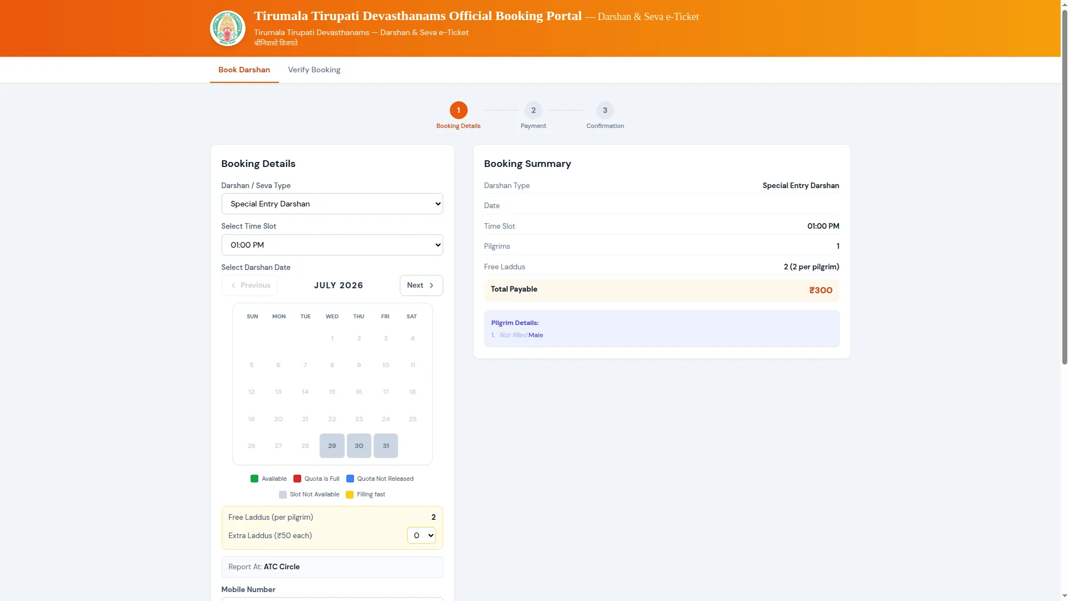Click the 01:00 PM summary value
This screenshot has width=1069, height=601.
(x=823, y=226)
